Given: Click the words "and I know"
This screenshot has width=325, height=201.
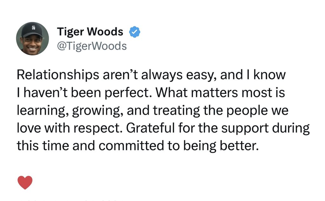Looking at the screenshot, I should tap(253, 75).
